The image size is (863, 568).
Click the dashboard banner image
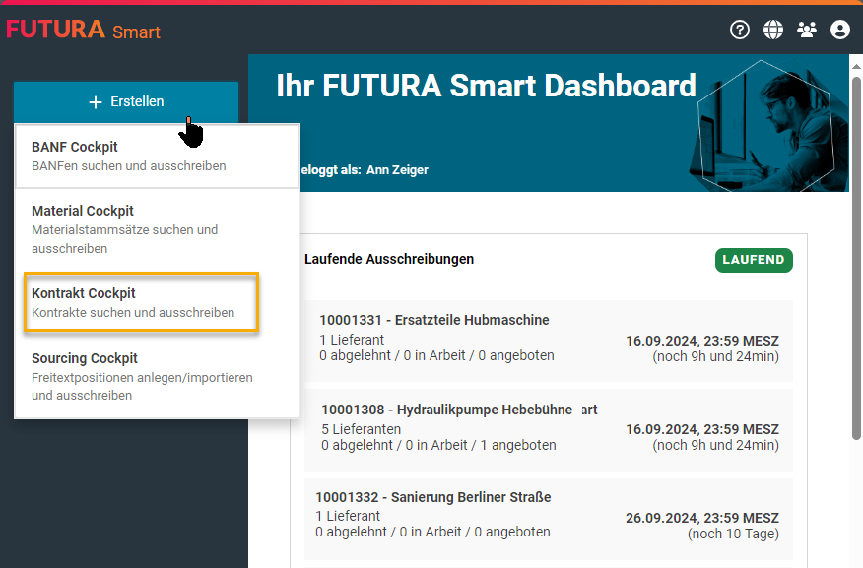point(768,123)
